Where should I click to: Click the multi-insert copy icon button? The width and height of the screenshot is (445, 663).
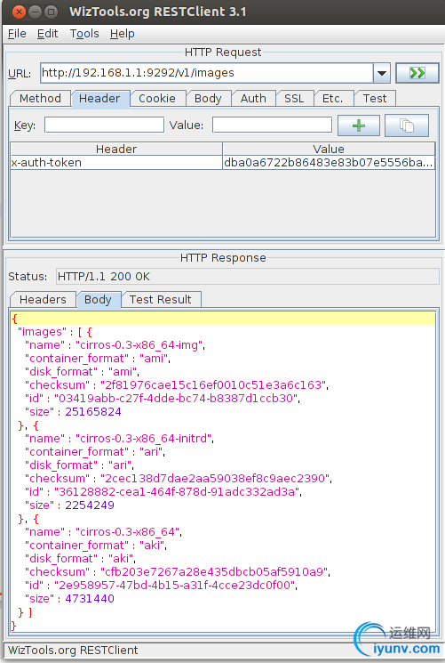pyautogui.click(x=407, y=125)
